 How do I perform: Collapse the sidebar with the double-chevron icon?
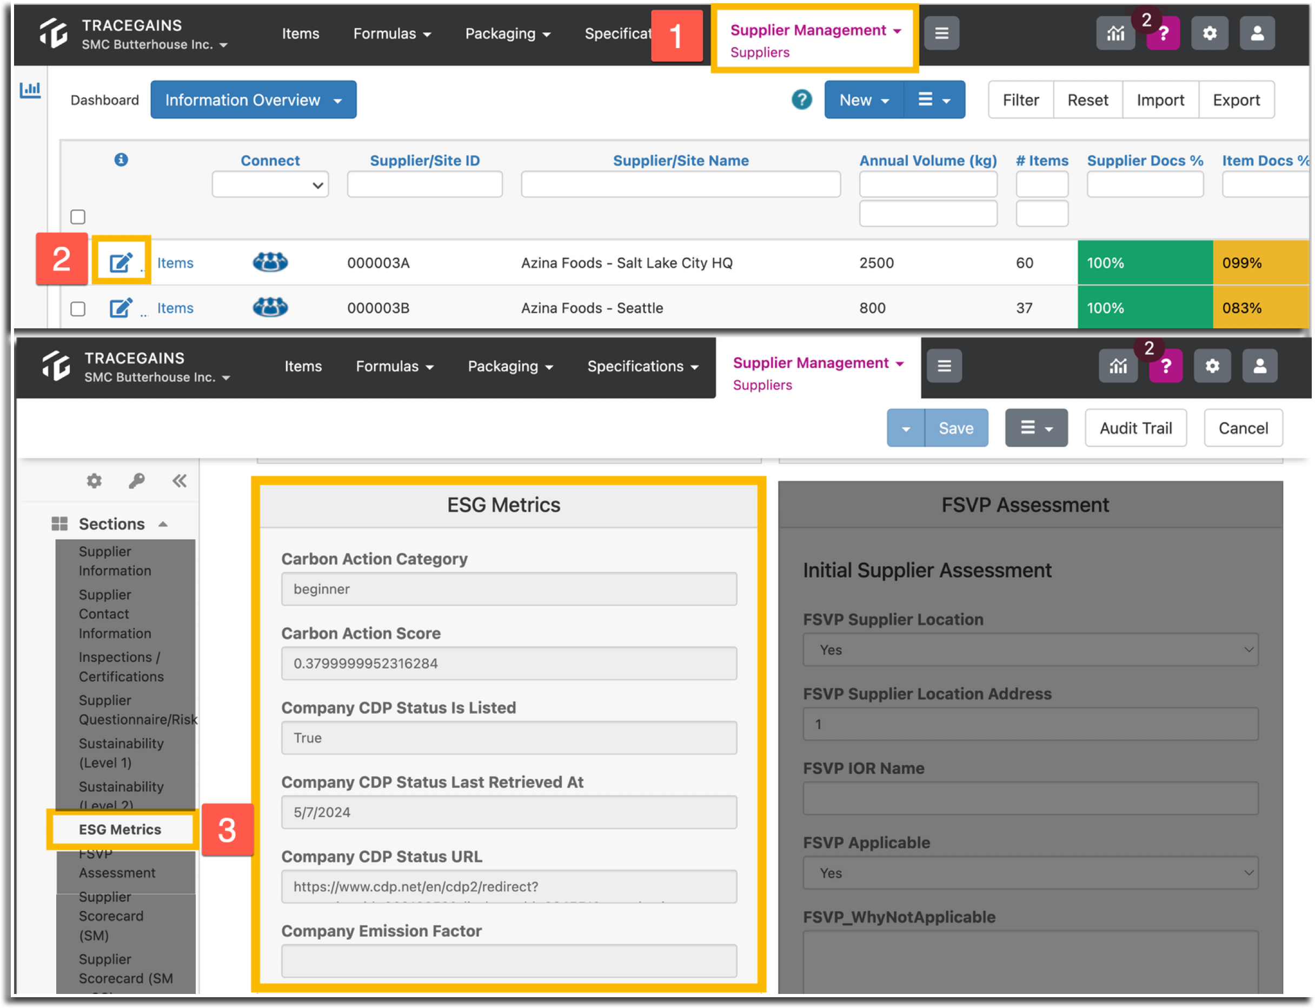[x=180, y=481]
